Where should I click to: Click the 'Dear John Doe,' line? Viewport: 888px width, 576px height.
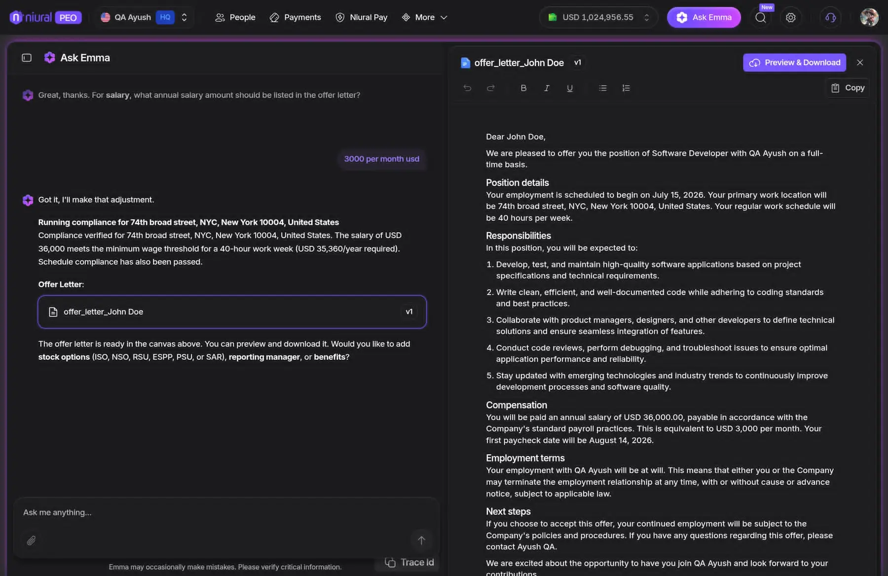click(x=516, y=136)
